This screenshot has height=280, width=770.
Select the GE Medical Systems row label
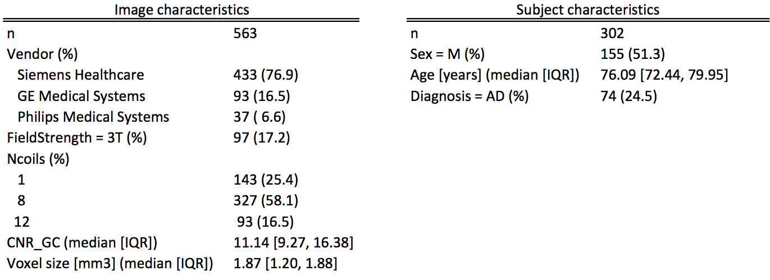coord(81,97)
